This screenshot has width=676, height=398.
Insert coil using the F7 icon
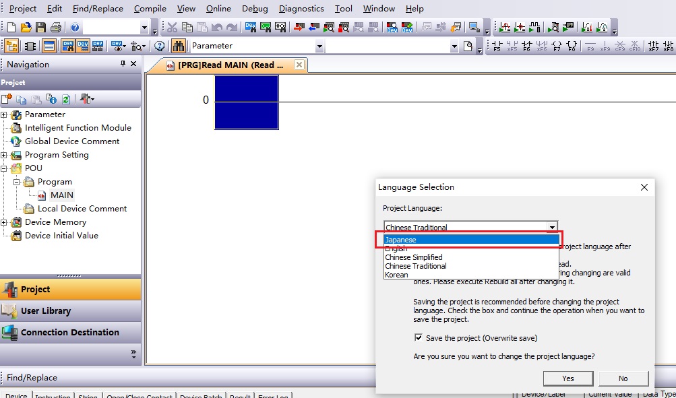[557, 46]
